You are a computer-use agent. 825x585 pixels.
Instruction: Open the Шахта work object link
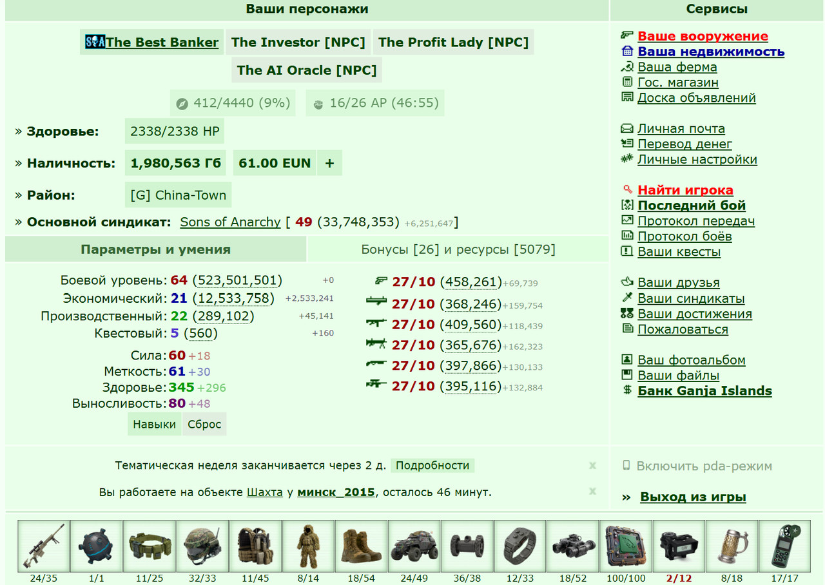click(x=265, y=492)
